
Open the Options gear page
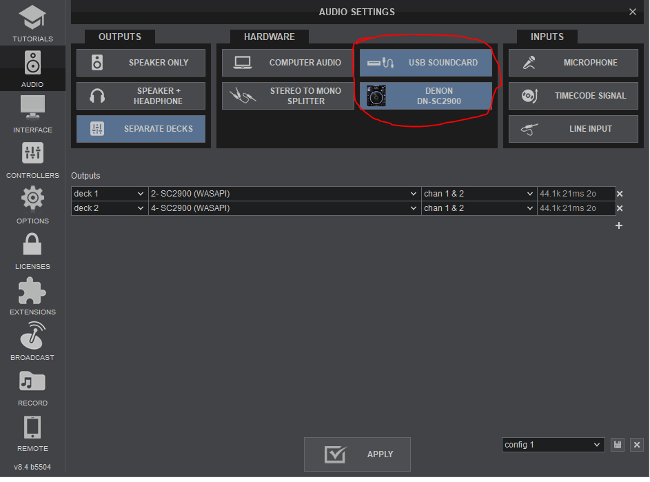[32, 205]
